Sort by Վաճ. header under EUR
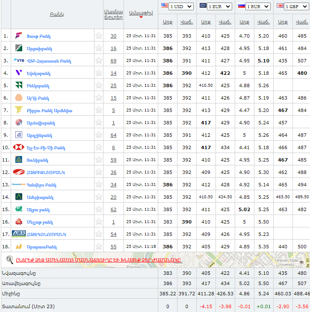Screen dimensions: 310x312 (x=225, y=22)
